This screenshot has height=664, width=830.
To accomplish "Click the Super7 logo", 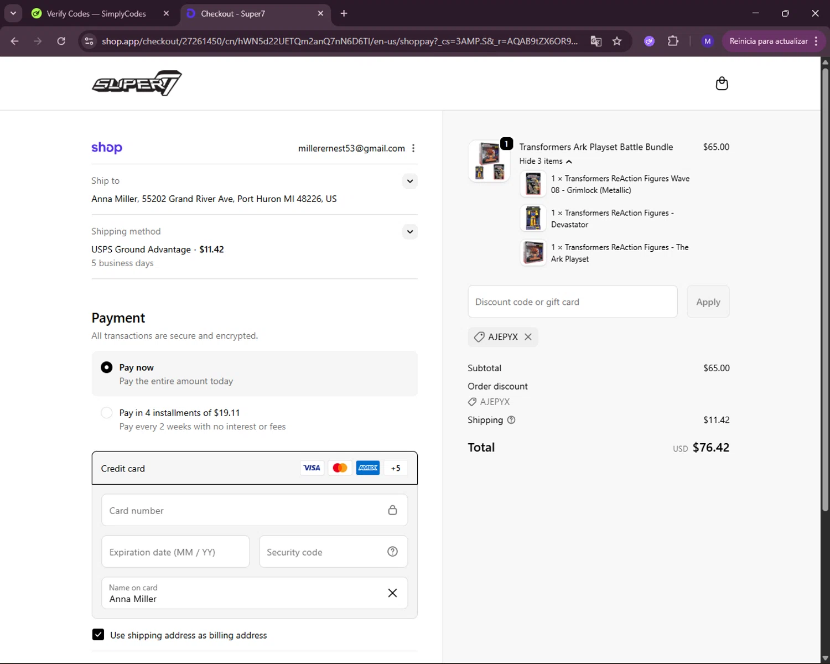I will 137,83.
